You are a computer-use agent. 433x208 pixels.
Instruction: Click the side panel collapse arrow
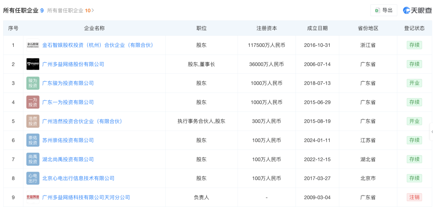tap(431, 132)
